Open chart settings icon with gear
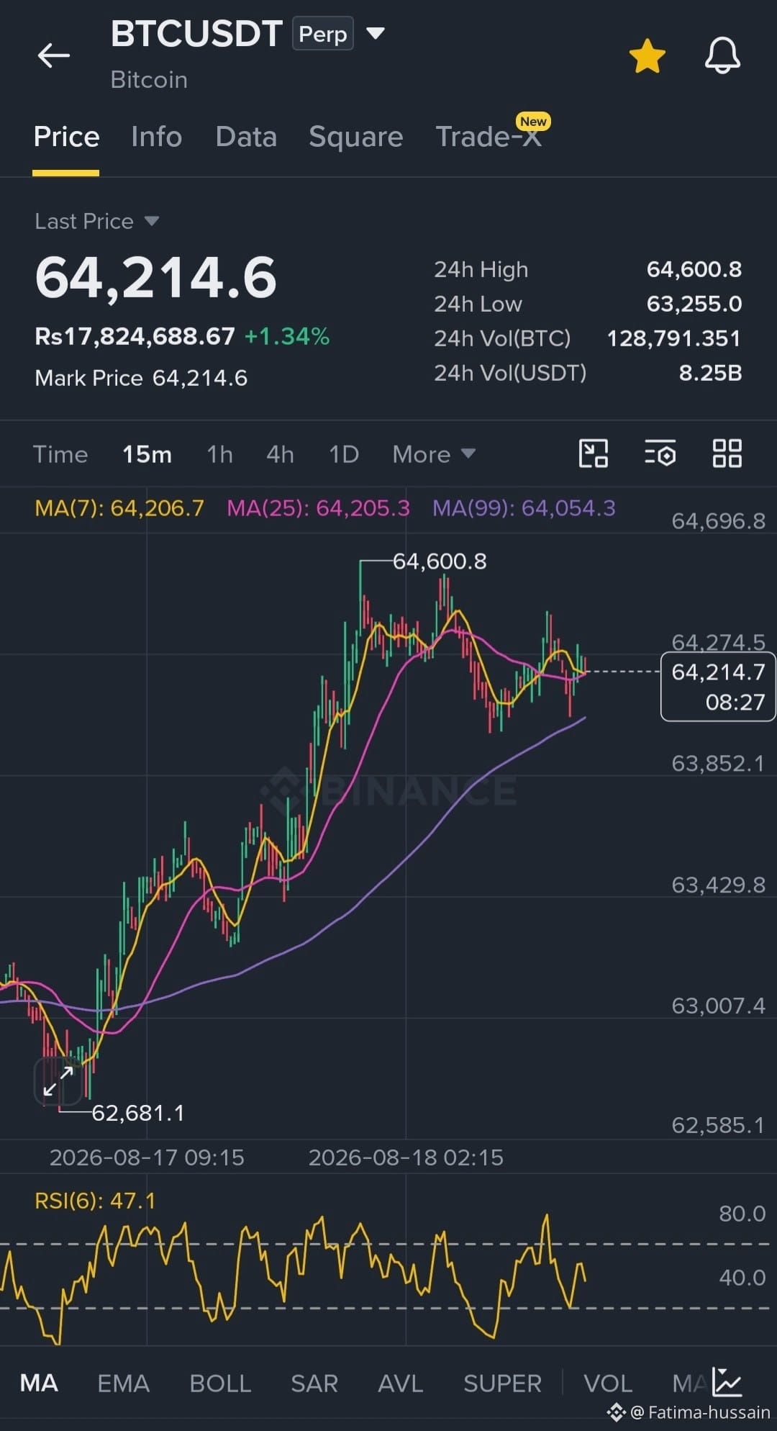This screenshot has width=777, height=1431. click(660, 453)
